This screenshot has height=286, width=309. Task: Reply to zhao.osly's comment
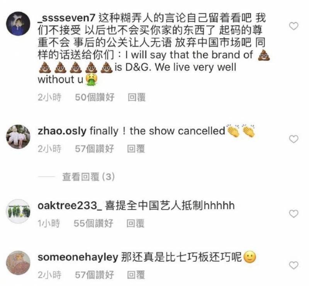(x=136, y=149)
